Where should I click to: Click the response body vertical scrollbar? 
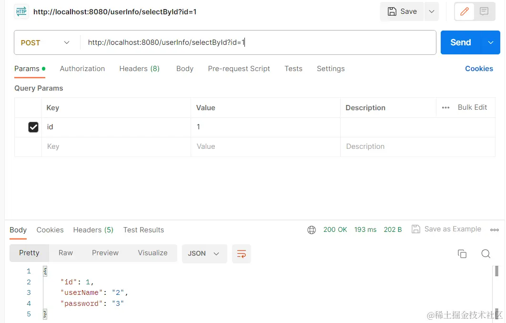click(x=496, y=271)
